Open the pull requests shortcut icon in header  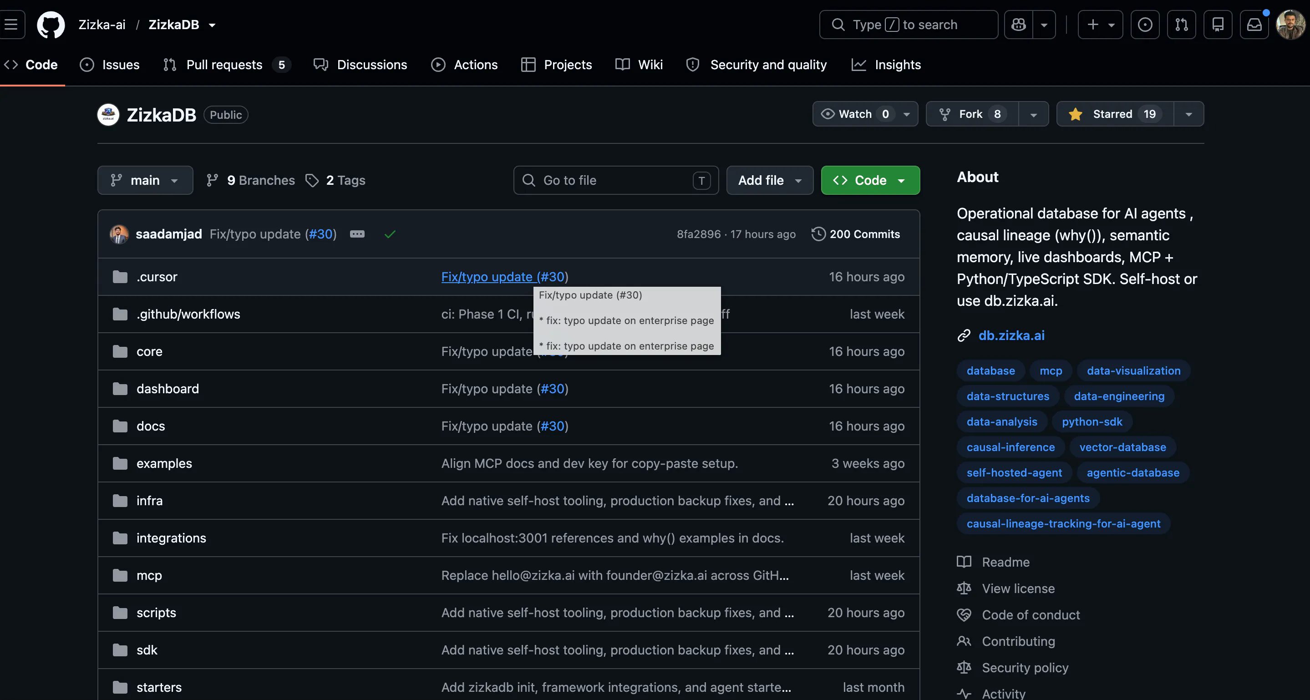tap(1181, 25)
